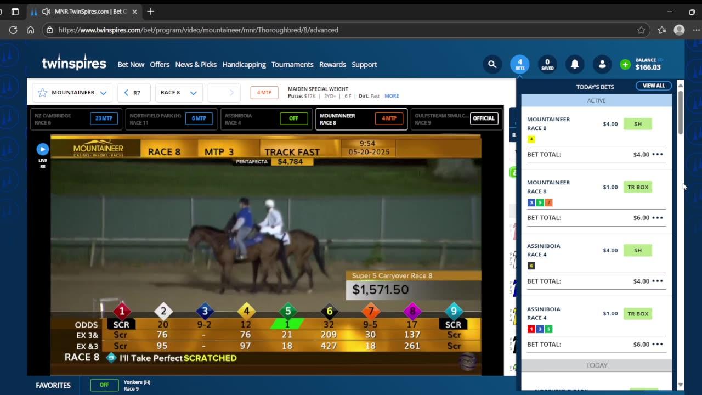Viewport: 702px width, 395px height.
Task: Open the Offers menu
Action: click(x=160, y=65)
